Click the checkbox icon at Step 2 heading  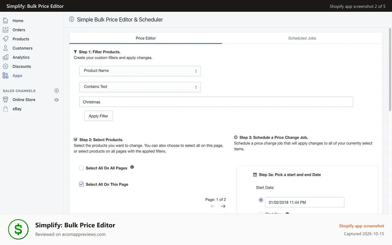coord(76,139)
